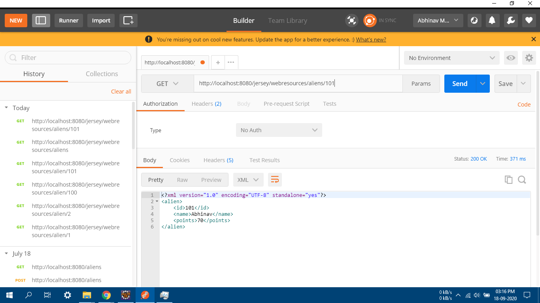
Task: Copy the response body with copy icon
Action: (509, 180)
